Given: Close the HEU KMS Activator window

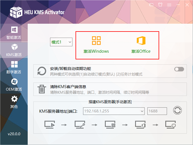Looking at the screenshot, I should click(187, 5).
